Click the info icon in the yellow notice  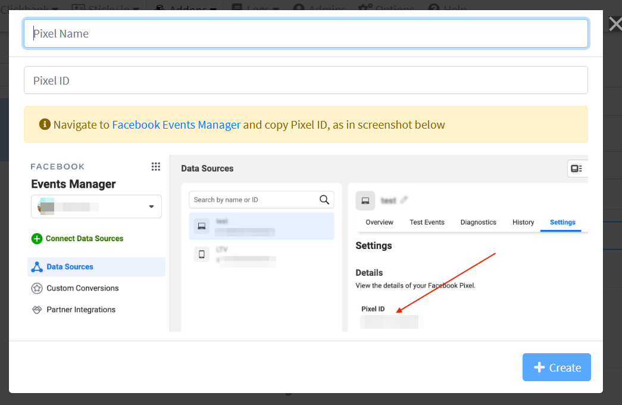click(x=45, y=124)
